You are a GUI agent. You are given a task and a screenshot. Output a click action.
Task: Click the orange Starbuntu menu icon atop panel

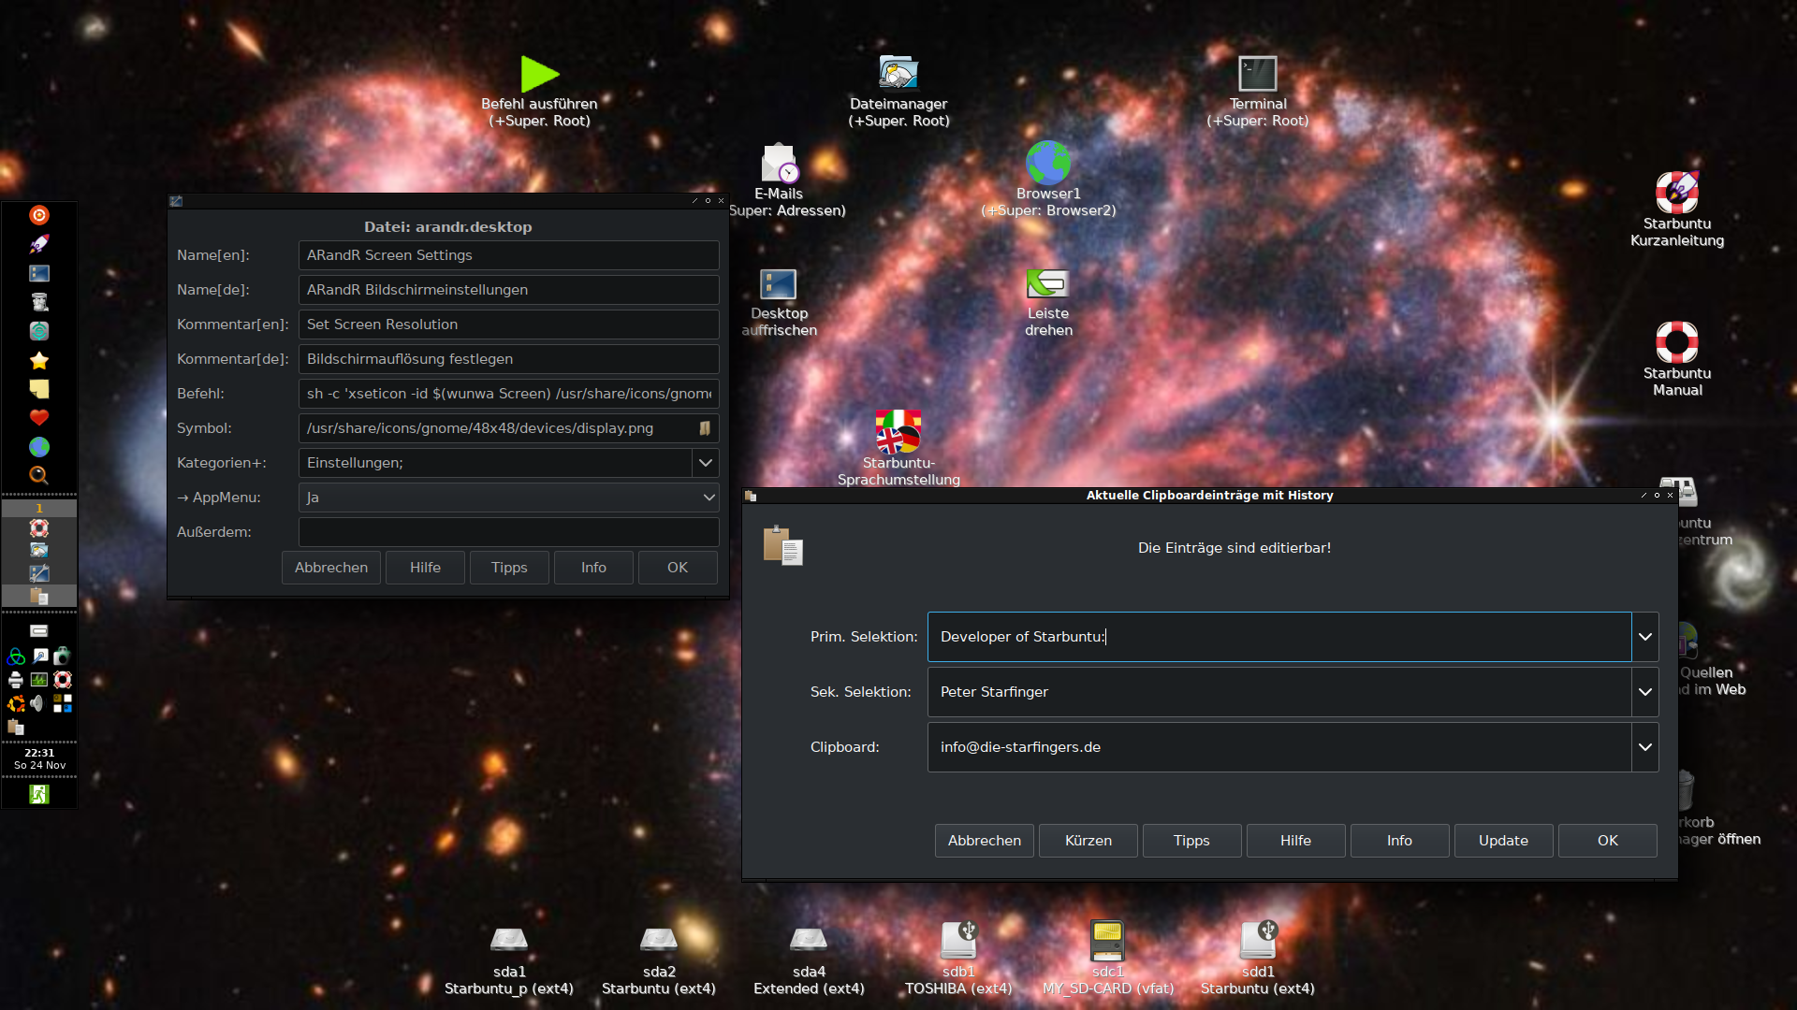[39, 215]
